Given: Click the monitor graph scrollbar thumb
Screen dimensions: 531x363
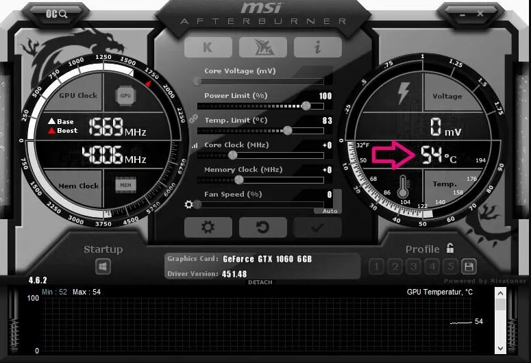Looking at the screenshot, I should 501,304.
